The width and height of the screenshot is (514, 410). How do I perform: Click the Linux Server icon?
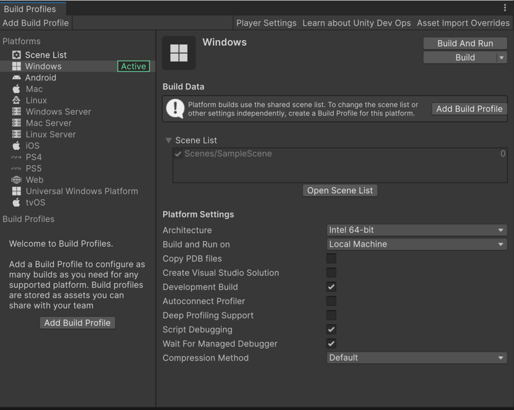click(16, 134)
